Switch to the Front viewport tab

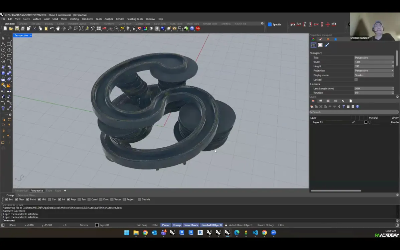(49, 191)
